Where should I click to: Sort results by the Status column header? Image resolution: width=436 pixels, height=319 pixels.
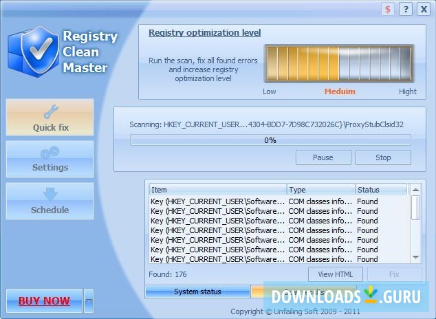381,190
